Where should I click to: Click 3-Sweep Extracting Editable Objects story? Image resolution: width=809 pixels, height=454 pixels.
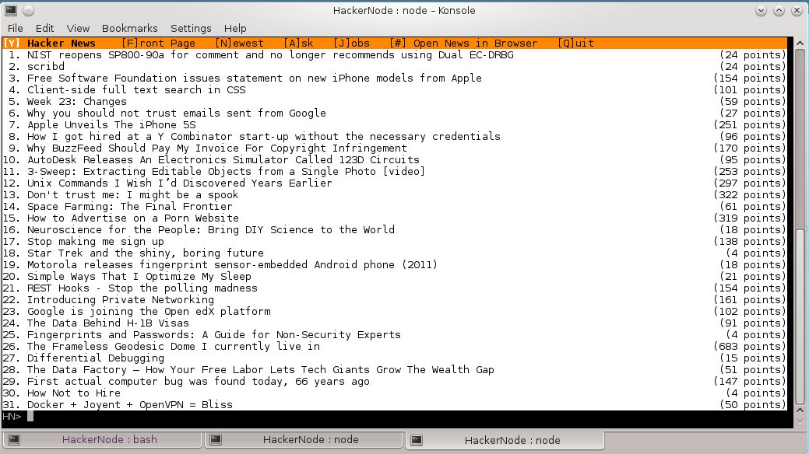226,172
